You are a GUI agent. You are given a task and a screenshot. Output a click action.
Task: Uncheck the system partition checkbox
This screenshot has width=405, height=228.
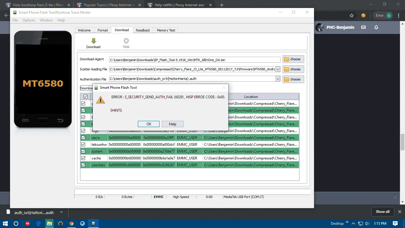[83, 151]
